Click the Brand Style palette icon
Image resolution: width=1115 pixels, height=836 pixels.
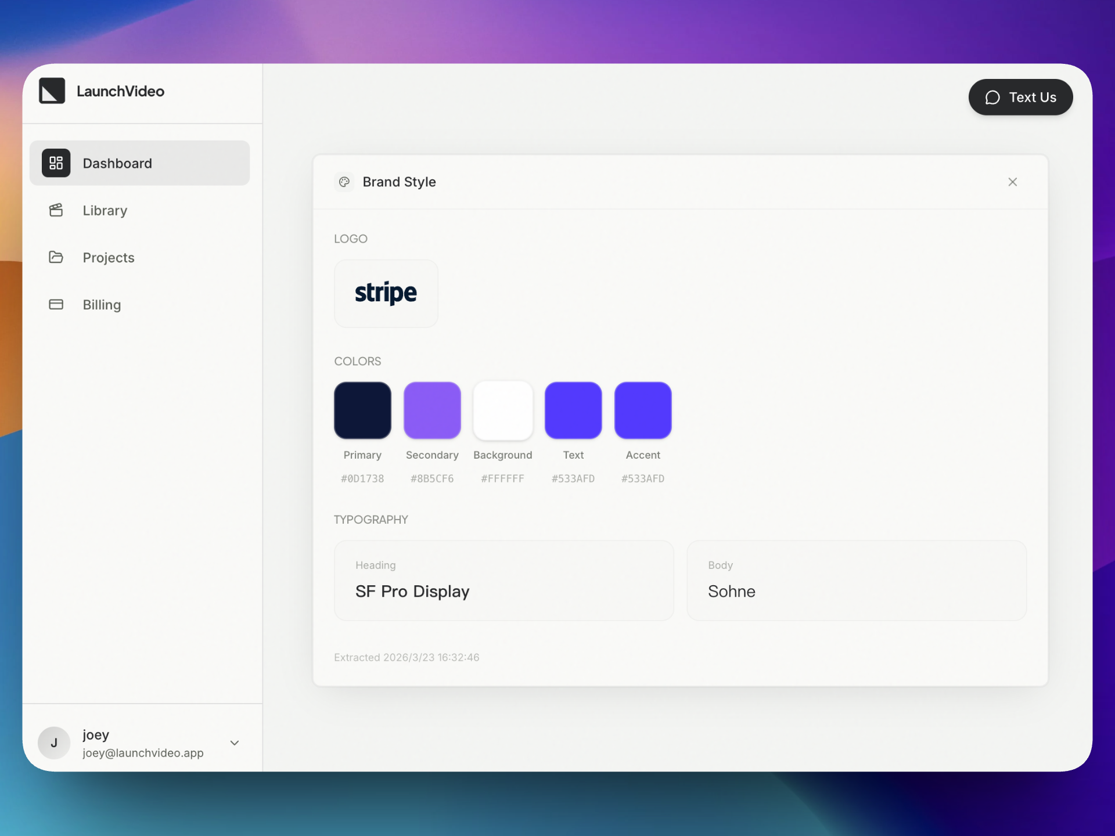pyautogui.click(x=344, y=182)
